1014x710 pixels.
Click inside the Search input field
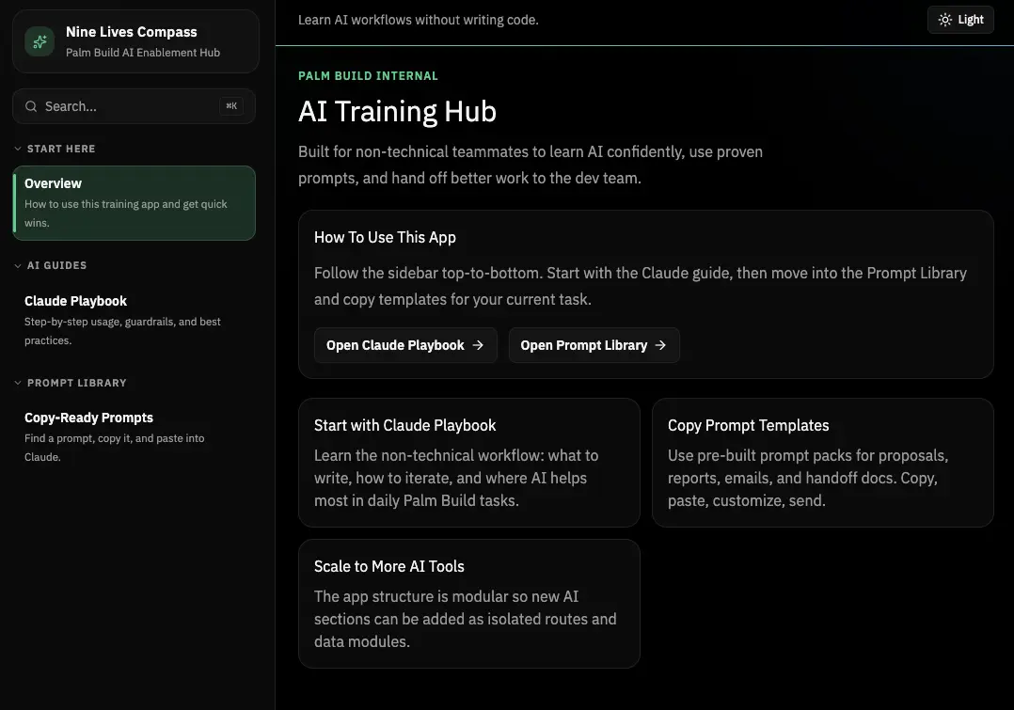pyautogui.click(x=122, y=106)
